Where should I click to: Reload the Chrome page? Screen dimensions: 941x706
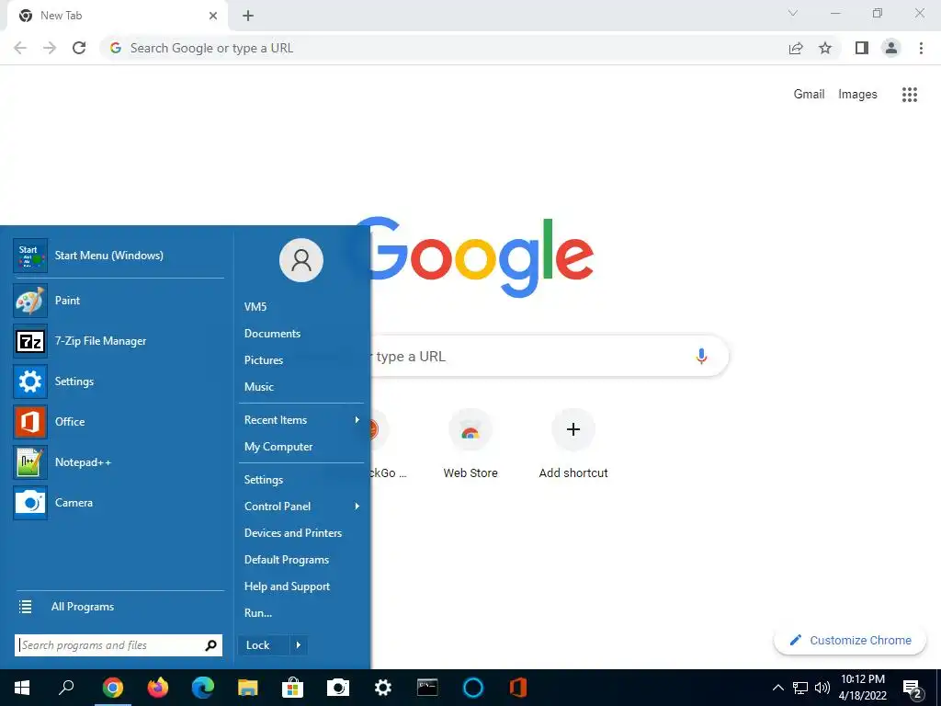[79, 48]
